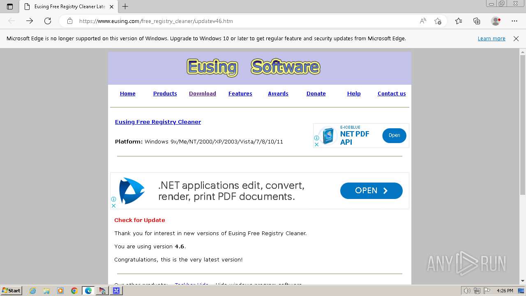Open the Awards navigation link
The width and height of the screenshot is (526, 296).
coord(278,94)
